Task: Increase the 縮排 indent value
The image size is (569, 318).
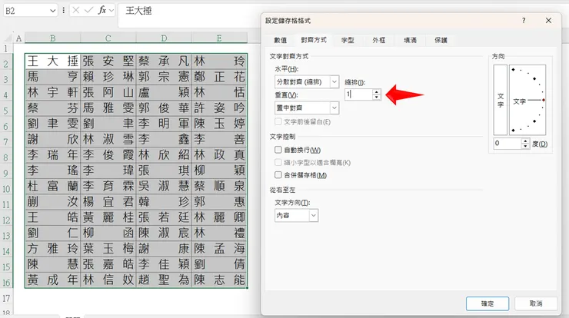Action: click(x=376, y=92)
